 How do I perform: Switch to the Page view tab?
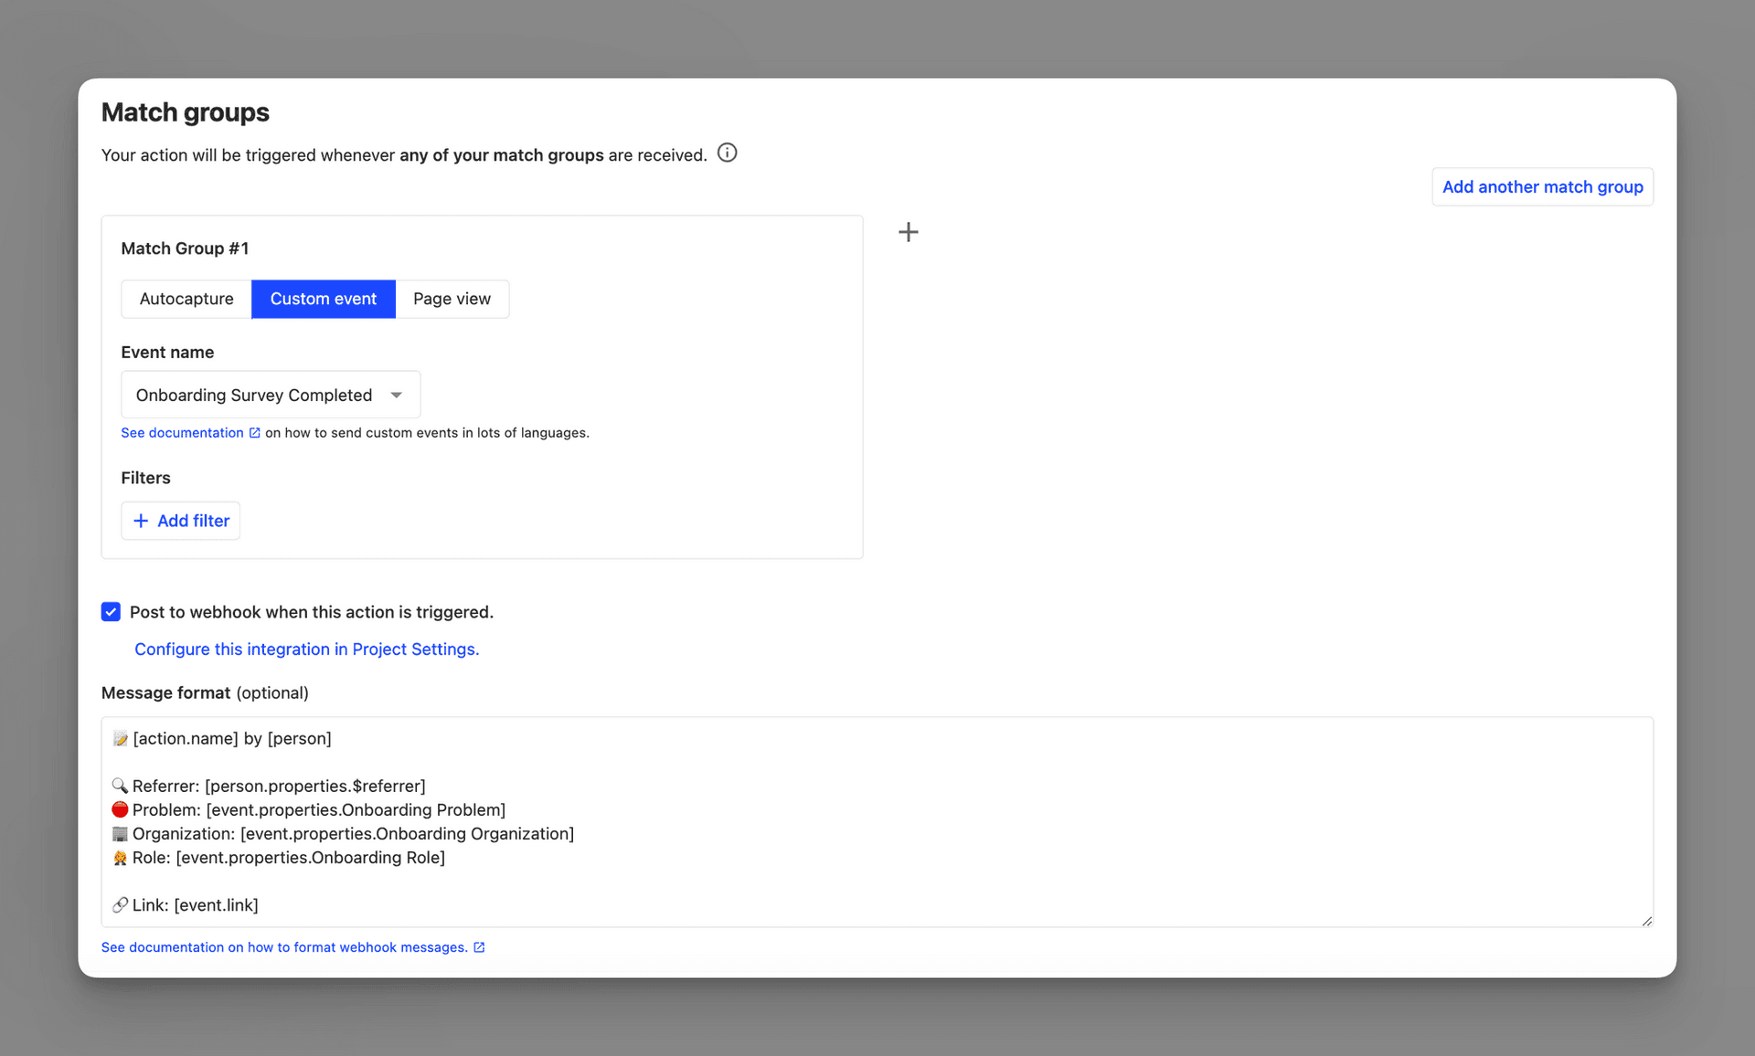click(452, 299)
